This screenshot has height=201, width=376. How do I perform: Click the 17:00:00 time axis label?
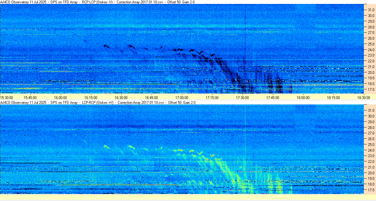click(x=182, y=97)
